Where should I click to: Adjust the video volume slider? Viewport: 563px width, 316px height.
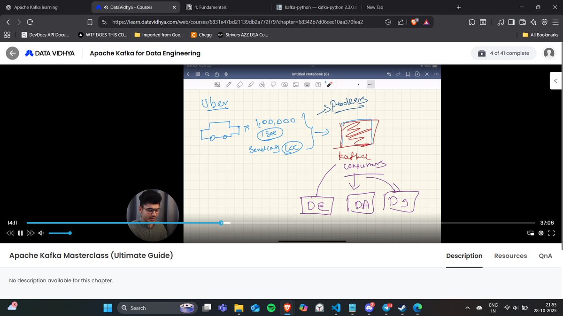(60, 233)
